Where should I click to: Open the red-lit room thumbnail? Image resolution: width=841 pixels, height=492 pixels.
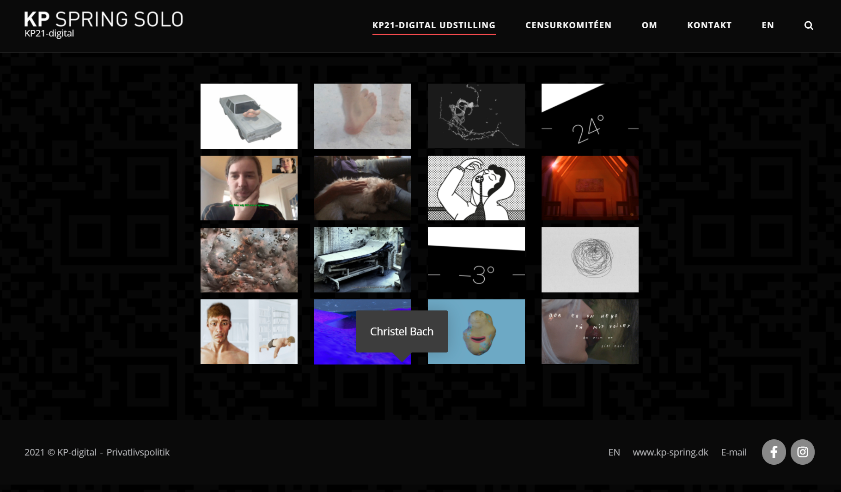click(x=590, y=188)
